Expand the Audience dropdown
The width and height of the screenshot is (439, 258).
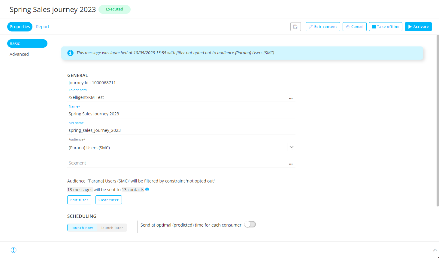[x=291, y=147]
